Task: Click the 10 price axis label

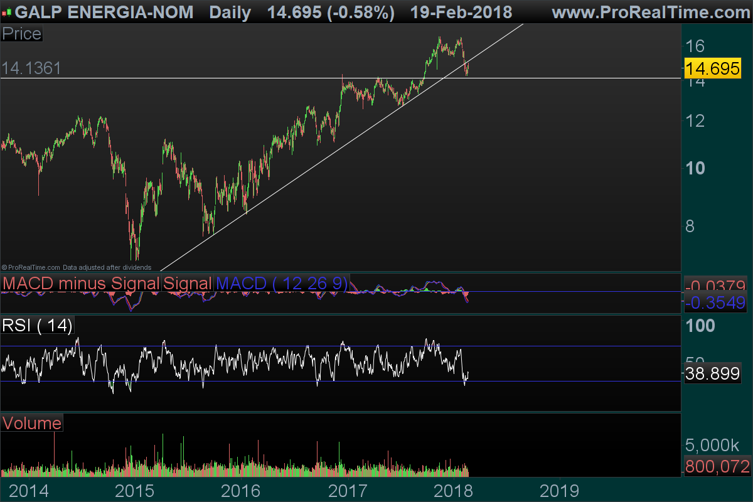Action: [695, 168]
